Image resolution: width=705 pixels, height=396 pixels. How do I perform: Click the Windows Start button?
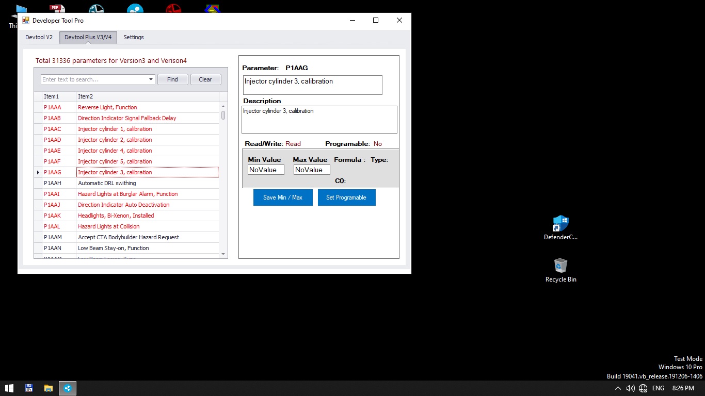point(9,388)
